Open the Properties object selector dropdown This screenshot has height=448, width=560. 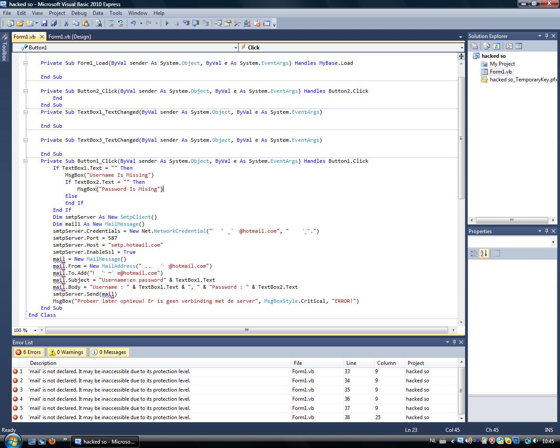pyautogui.click(x=553, y=242)
